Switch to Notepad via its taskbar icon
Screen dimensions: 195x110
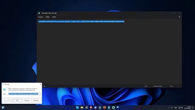(x=109, y=108)
